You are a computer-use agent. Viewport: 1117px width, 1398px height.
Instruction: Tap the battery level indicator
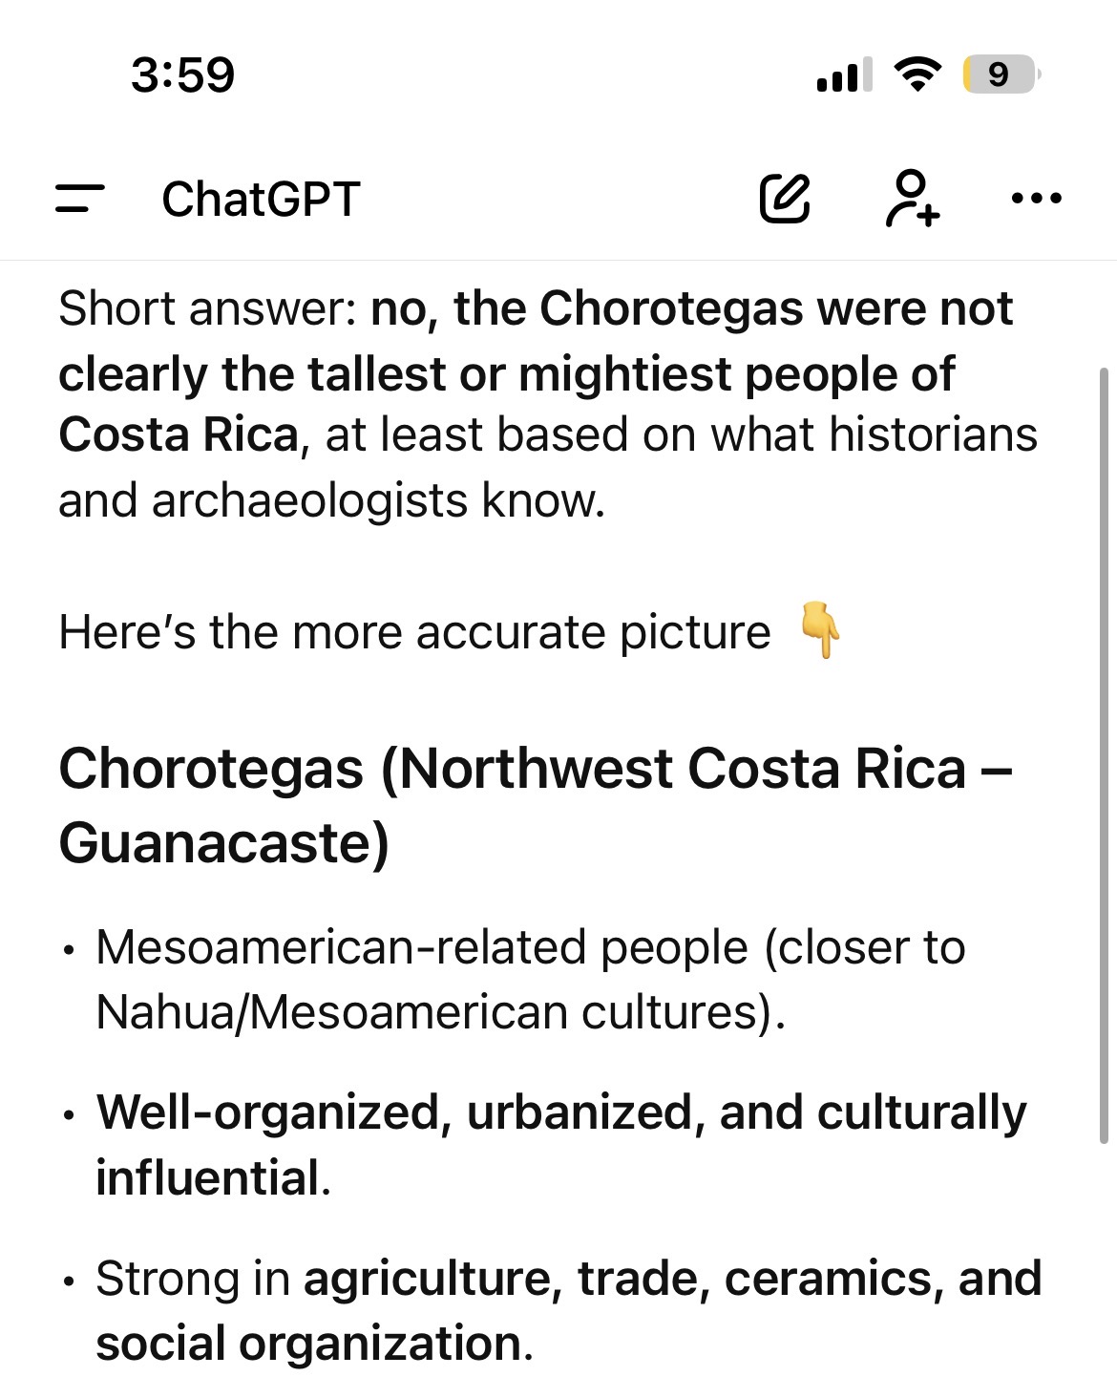click(1000, 74)
